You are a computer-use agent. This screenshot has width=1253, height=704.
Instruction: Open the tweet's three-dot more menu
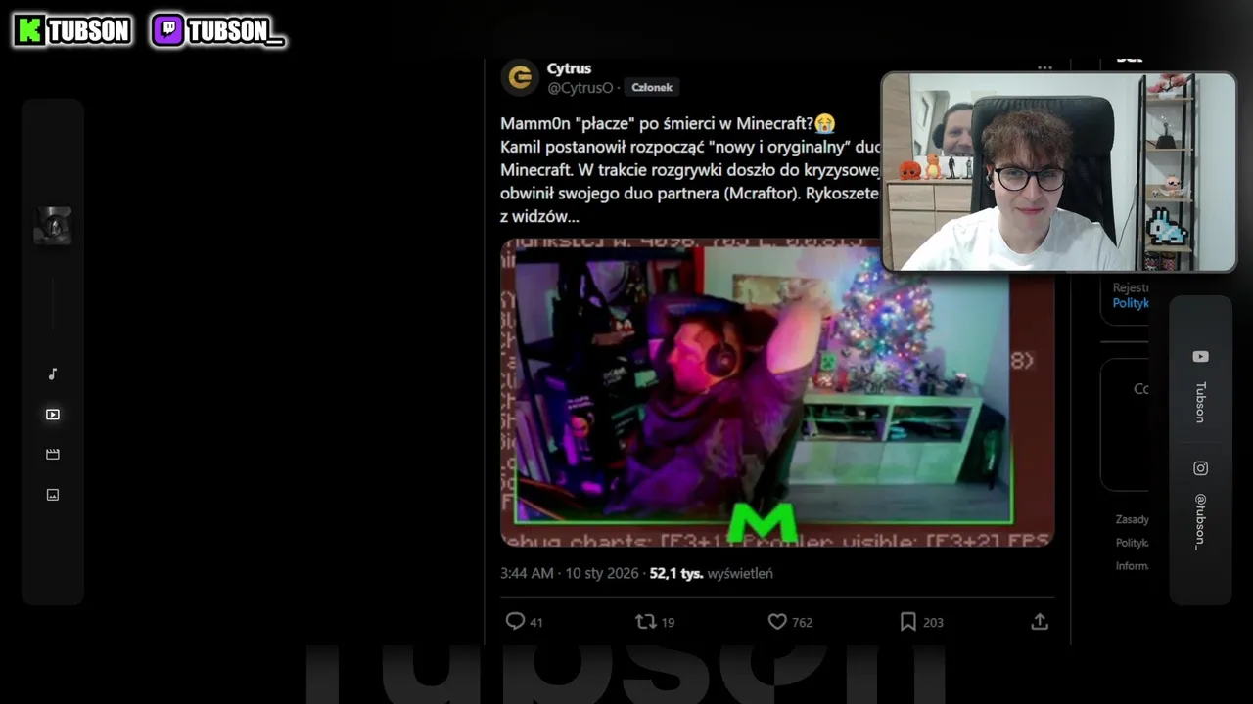(x=1044, y=68)
